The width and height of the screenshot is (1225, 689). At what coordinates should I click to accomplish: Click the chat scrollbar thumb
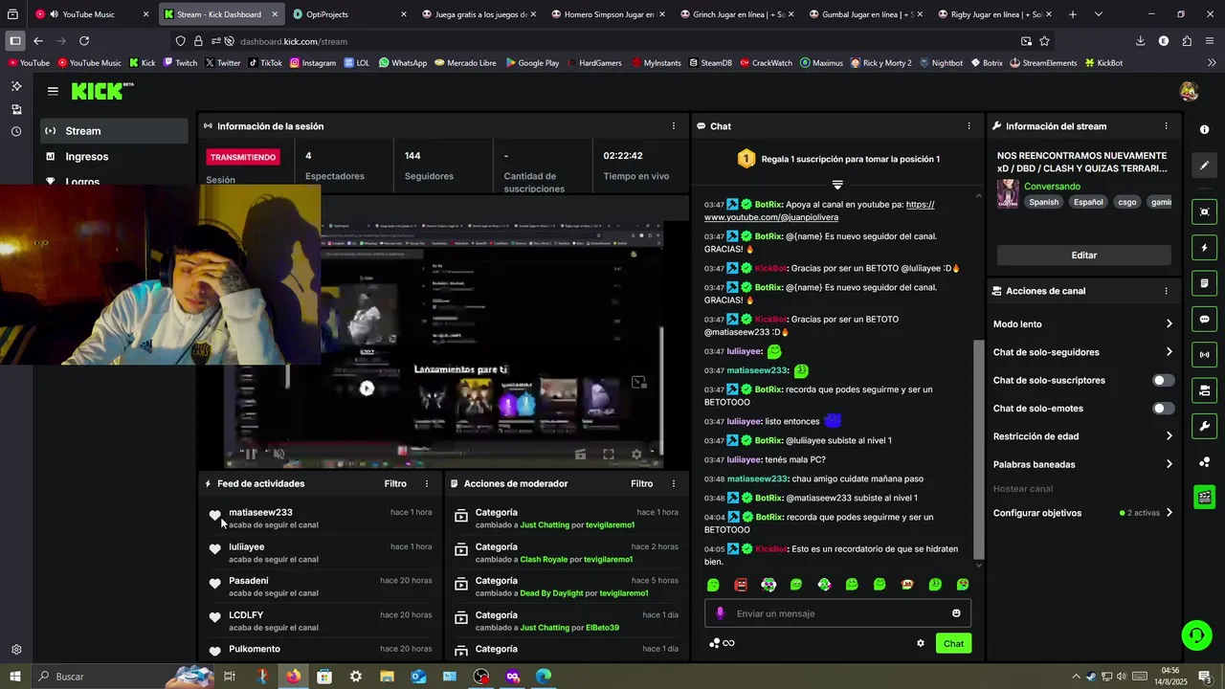point(977,450)
